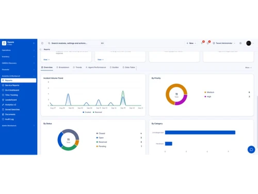258x194 pixels.
Task: Expand the CMDB & Discovery section
Action: 19,63
